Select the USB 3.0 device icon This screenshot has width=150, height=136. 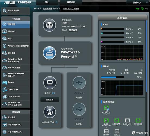[79, 83]
